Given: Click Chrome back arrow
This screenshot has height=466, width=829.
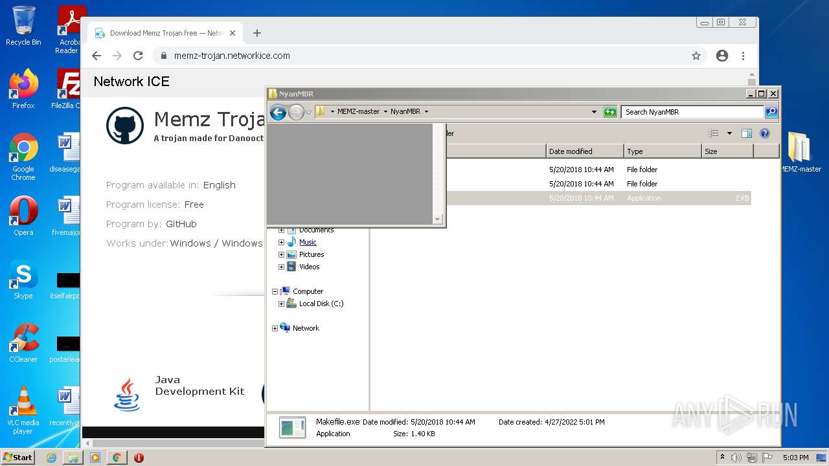Looking at the screenshot, I should click(x=97, y=56).
